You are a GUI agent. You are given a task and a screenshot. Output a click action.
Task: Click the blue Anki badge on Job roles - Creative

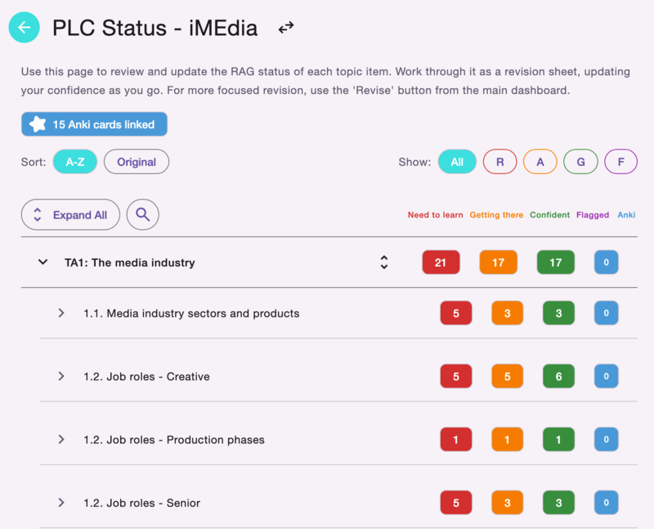tap(607, 376)
